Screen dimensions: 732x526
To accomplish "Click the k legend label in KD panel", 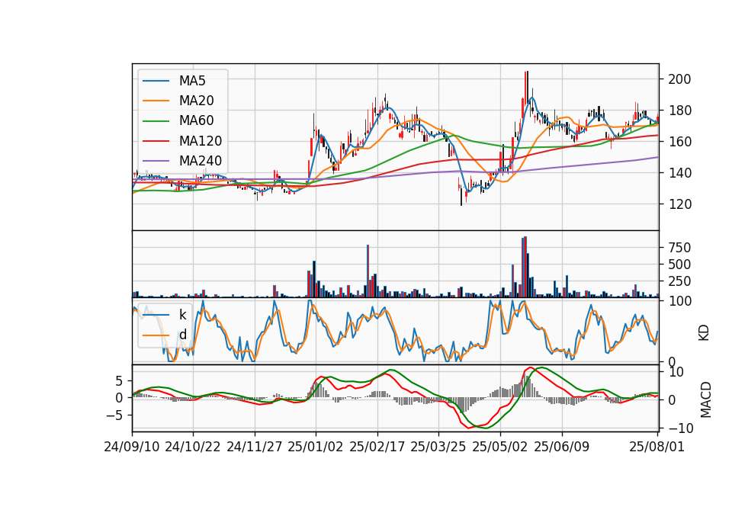I will [x=182, y=315].
